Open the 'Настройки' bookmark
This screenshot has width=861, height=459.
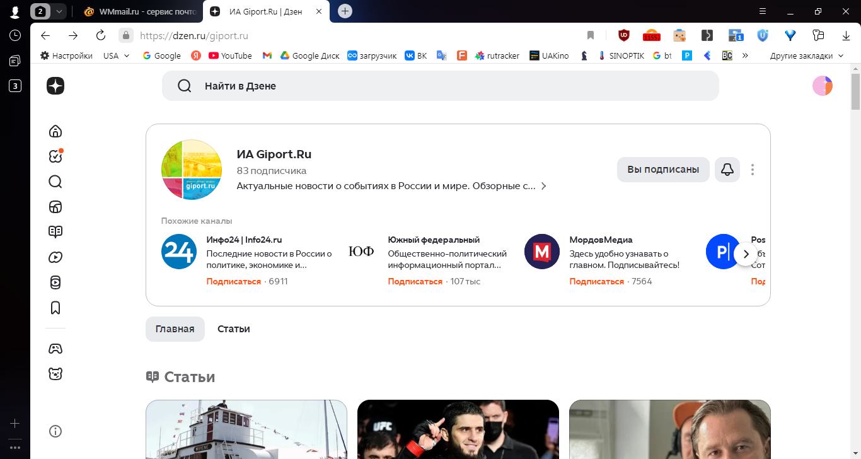click(x=66, y=55)
